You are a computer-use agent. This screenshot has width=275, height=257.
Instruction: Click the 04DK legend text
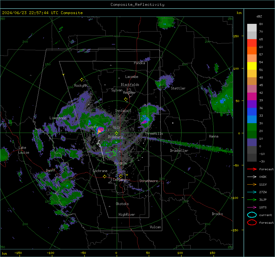pyautogui.click(x=263, y=177)
